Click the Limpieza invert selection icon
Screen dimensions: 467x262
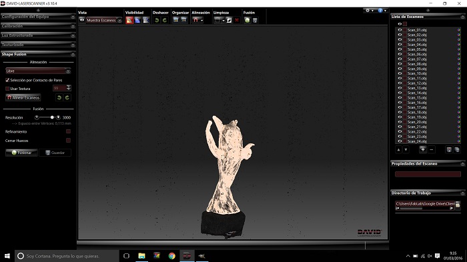coord(229,20)
